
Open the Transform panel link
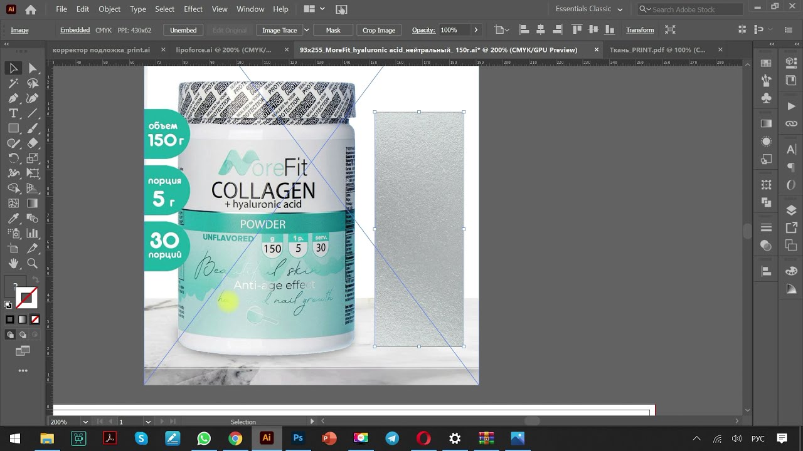pyautogui.click(x=640, y=30)
